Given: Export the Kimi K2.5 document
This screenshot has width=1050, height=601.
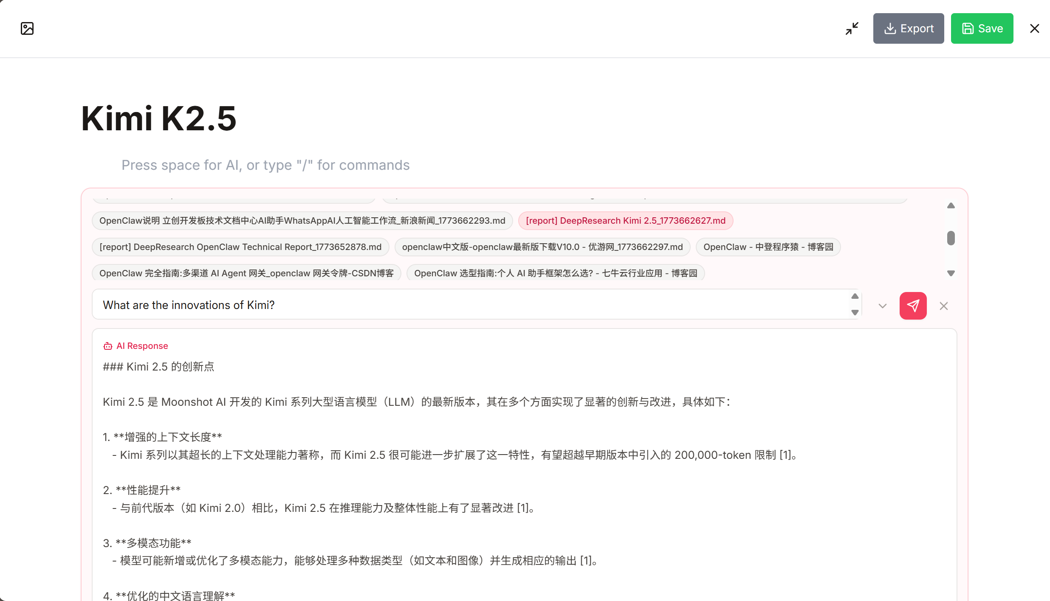Looking at the screenshot, I should [909, 28].
